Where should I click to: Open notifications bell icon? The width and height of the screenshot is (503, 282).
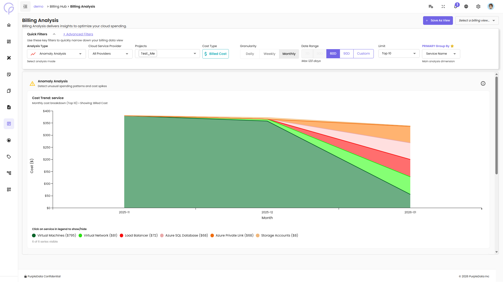click(x=455, y=7)
